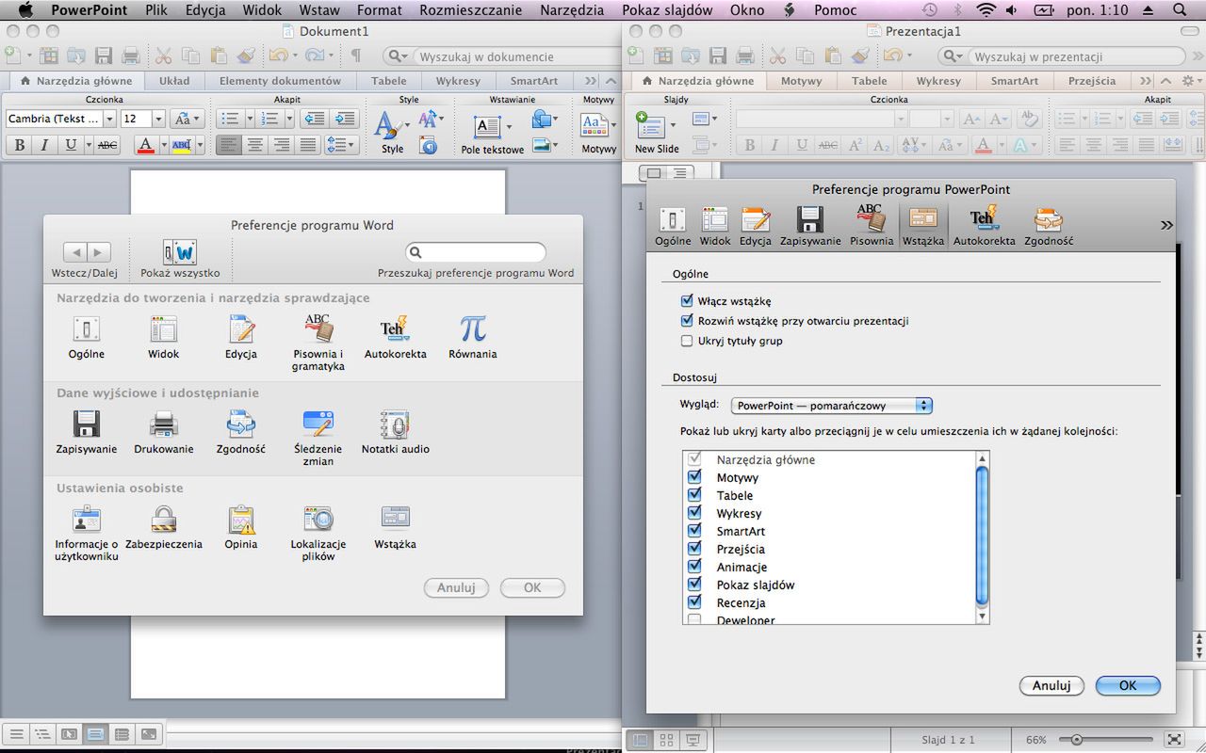Image resolution: width=1206 pixels, height=753 pixels.
Task: Open Zabezpieczenia preferences in Word
Action: click(164, 528)
